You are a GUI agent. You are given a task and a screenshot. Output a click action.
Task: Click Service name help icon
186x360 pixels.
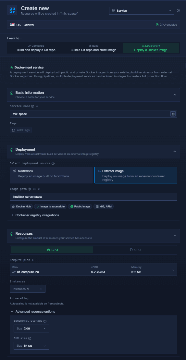[32, 106]
